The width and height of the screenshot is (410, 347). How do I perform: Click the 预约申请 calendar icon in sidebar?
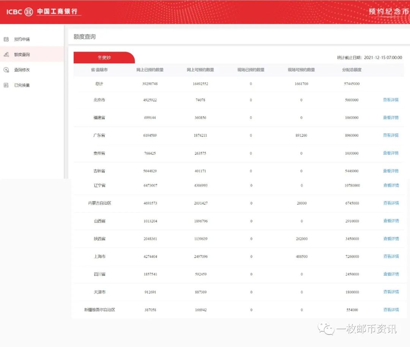pyautogui.click(x=6, y=39)
